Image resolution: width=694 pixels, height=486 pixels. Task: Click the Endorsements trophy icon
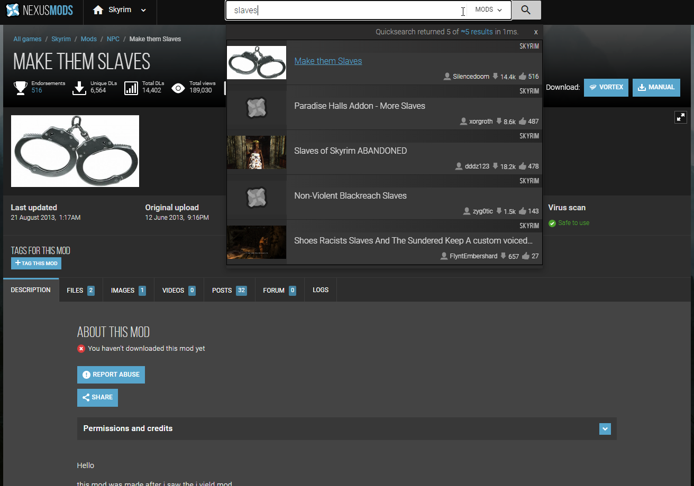point(21,87)
